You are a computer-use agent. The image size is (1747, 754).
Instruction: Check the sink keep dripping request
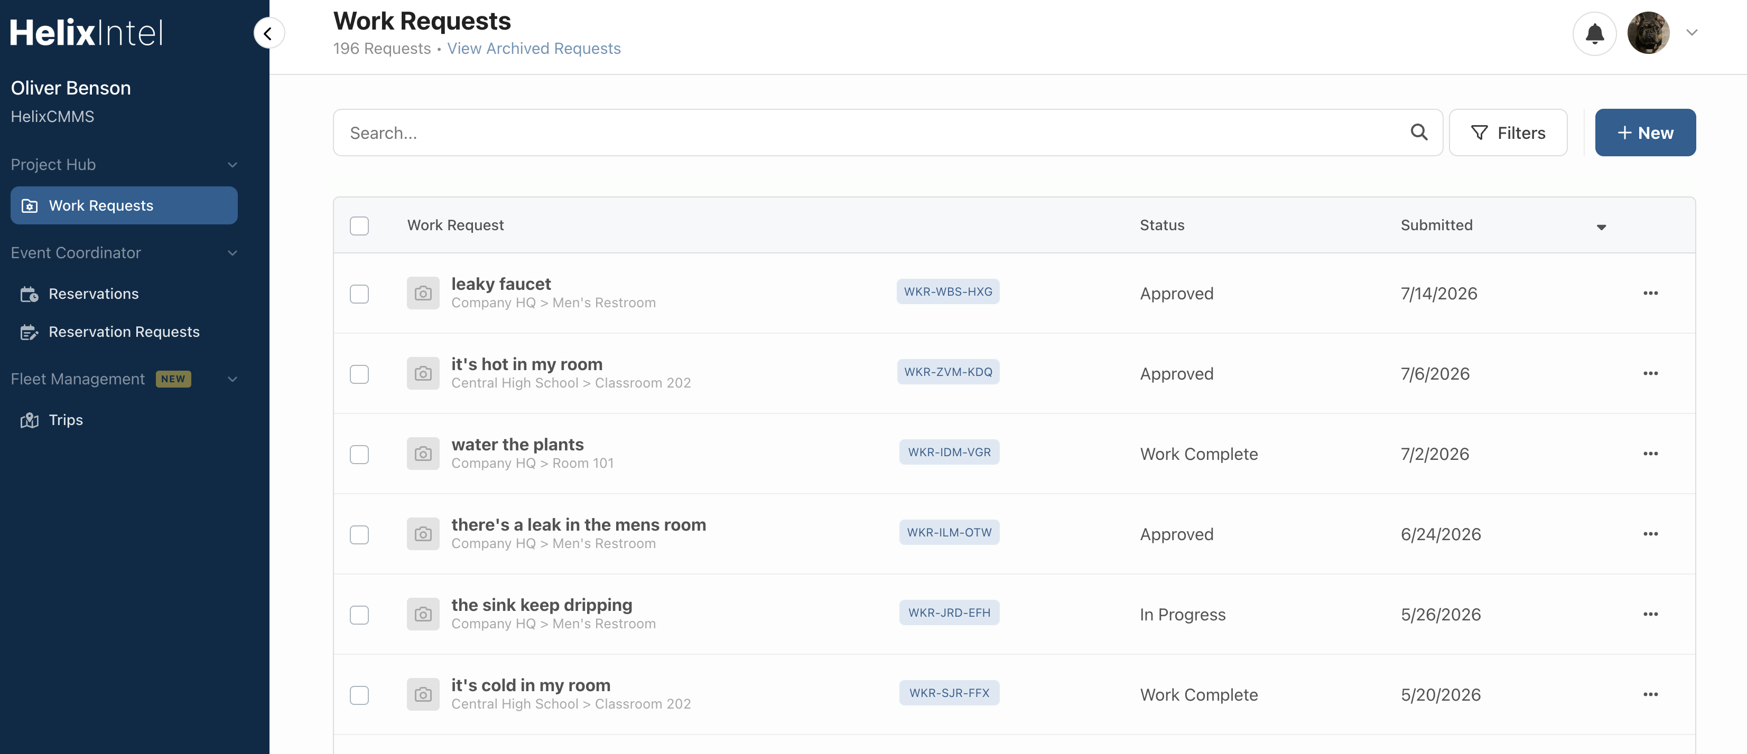[359, 615]
